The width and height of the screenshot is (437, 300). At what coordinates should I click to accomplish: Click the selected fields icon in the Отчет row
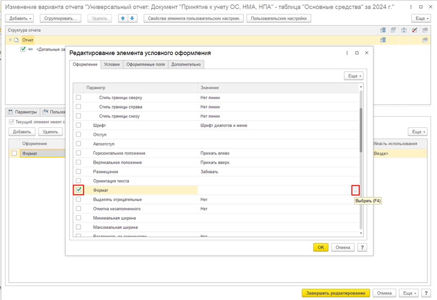(x=383, y=40)
